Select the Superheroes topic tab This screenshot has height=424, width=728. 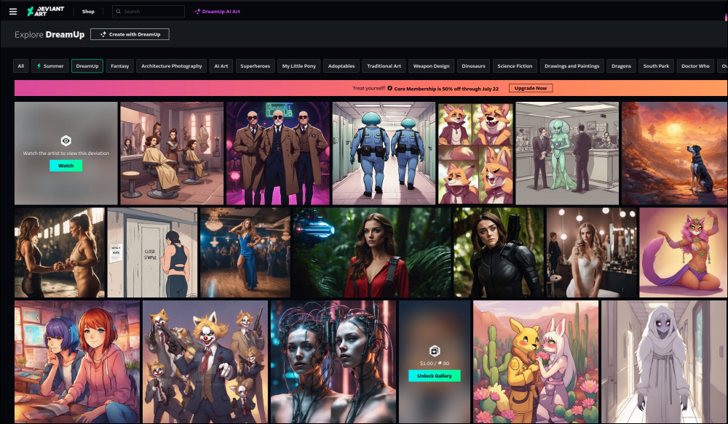point(256,66)
